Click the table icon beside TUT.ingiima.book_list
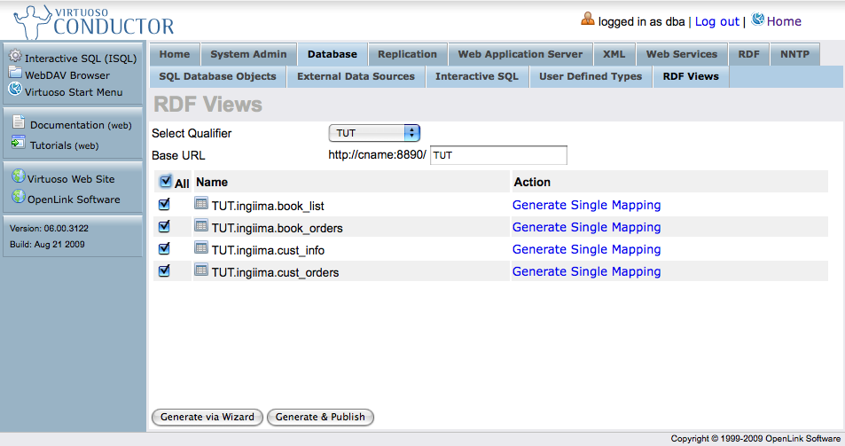The width and height of the screenshot is (845, 446). tap(201, 205)
